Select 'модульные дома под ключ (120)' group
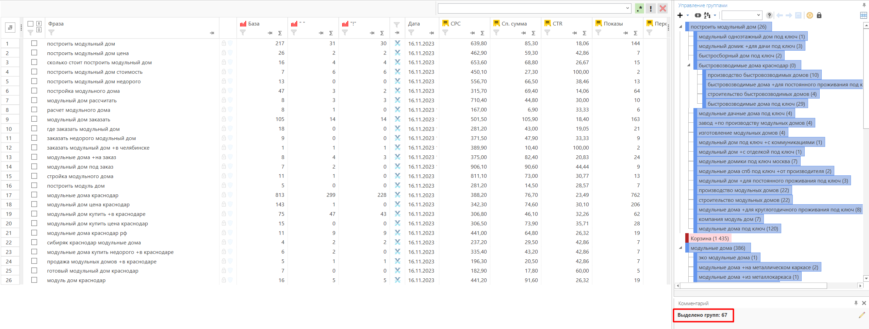869x329 pixels. click(x=738, y=229)
